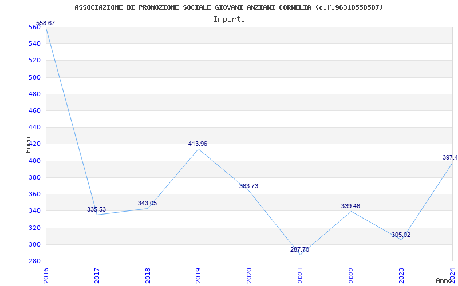Click the 558.67 data point label
Screen dimensions: 458x286
pos(45,23)
